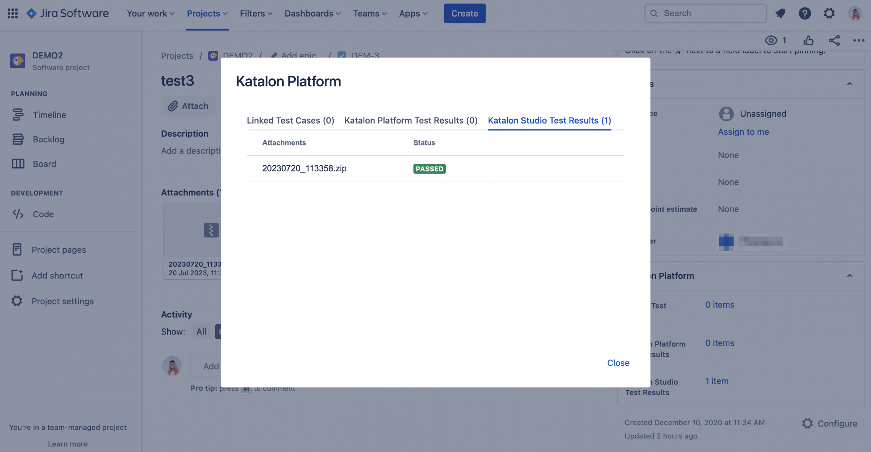Open the more actions ellipsis menu

tap(859, 40)
